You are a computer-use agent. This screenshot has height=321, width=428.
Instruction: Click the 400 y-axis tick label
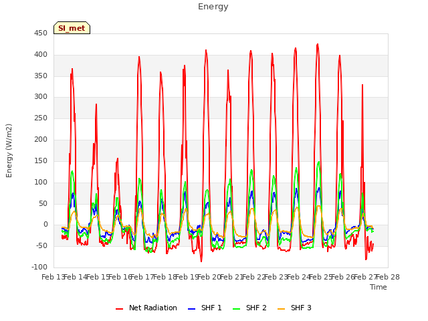[41, 55]
